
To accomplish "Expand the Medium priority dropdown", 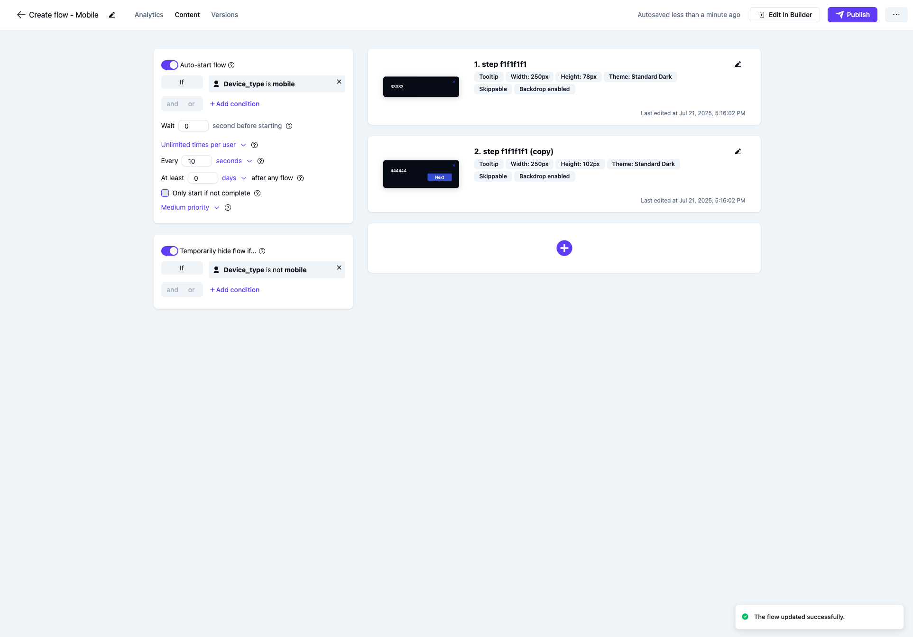I will coord(190,207).
